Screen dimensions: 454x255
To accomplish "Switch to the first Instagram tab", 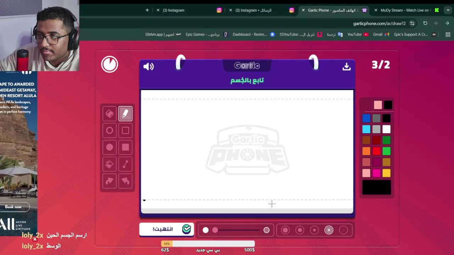I will [189, 10].
